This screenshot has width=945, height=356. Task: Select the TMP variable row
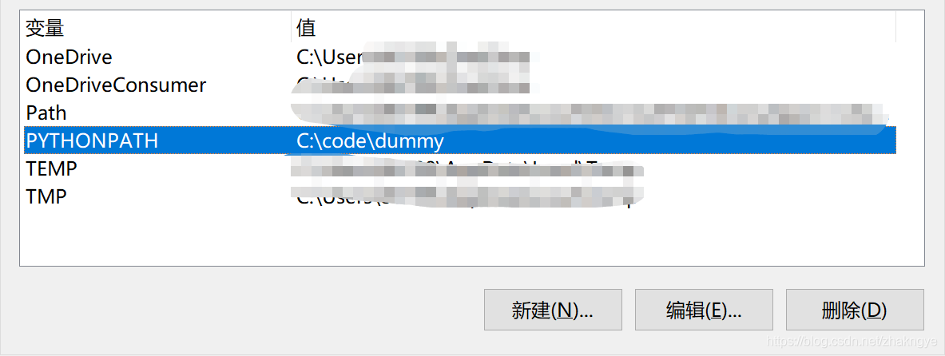pyautogui.click(x=459, y=196)
